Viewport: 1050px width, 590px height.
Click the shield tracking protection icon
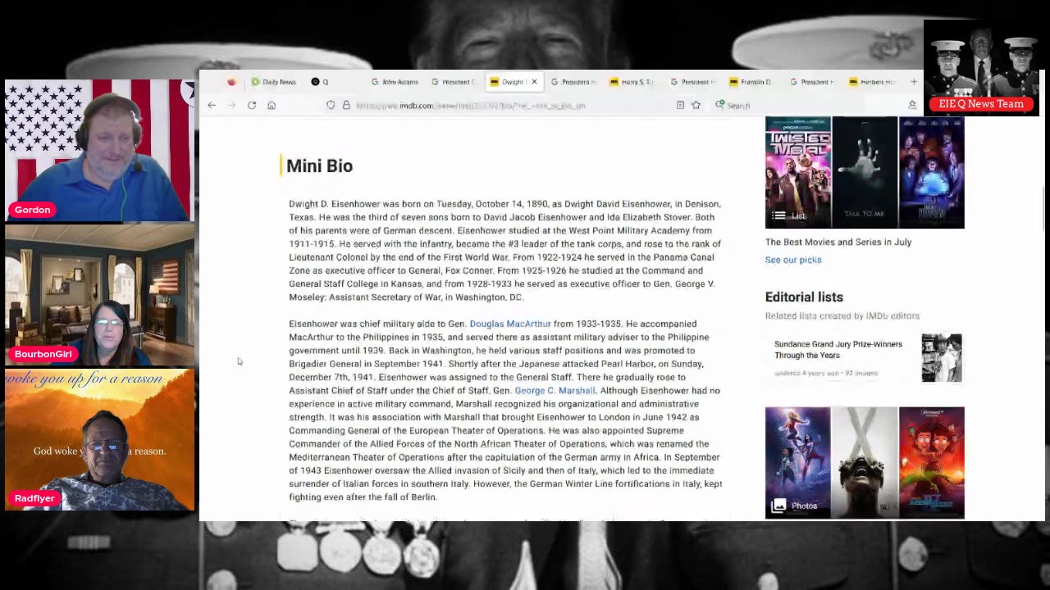pyautogui.click(x=331, y=105)
